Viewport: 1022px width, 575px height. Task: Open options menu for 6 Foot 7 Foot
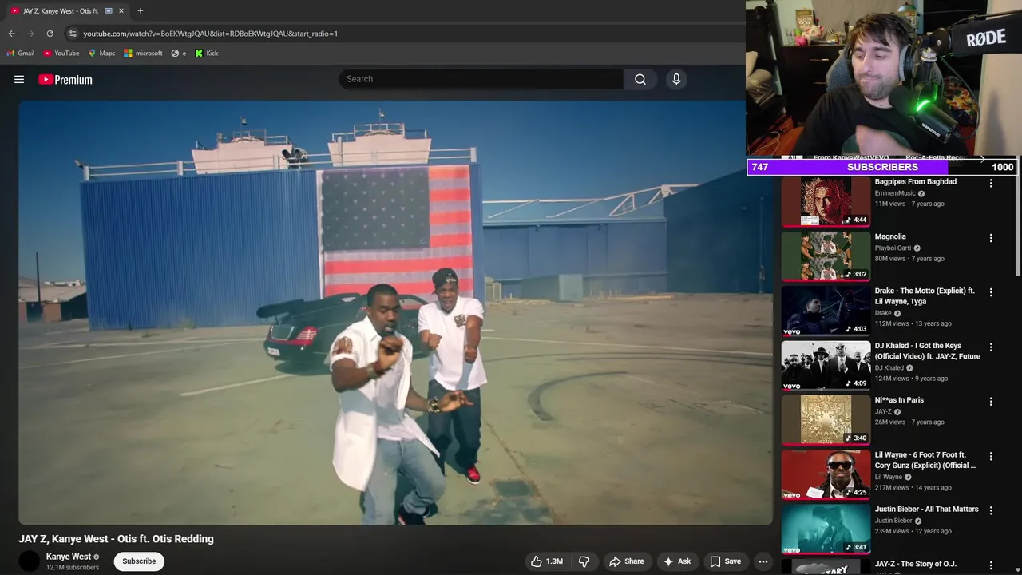991,456
